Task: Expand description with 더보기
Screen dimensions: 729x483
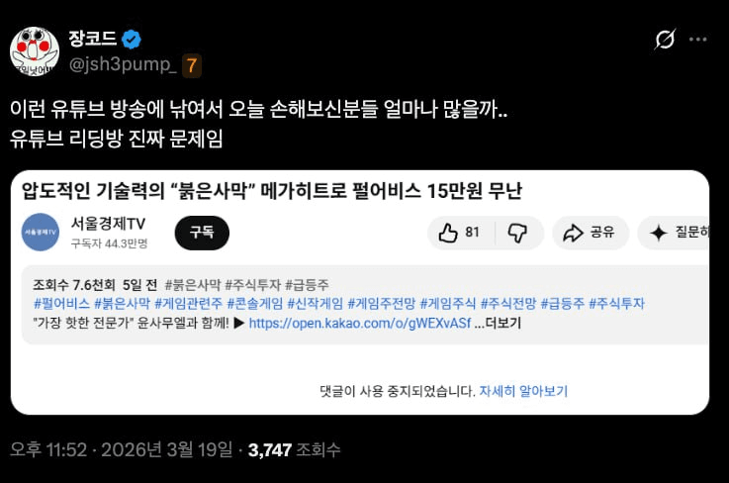Action: point(503,323)
